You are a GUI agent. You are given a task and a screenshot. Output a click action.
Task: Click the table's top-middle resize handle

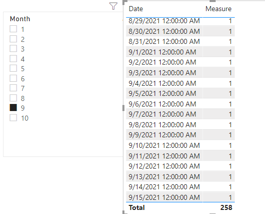pos(213,1)
